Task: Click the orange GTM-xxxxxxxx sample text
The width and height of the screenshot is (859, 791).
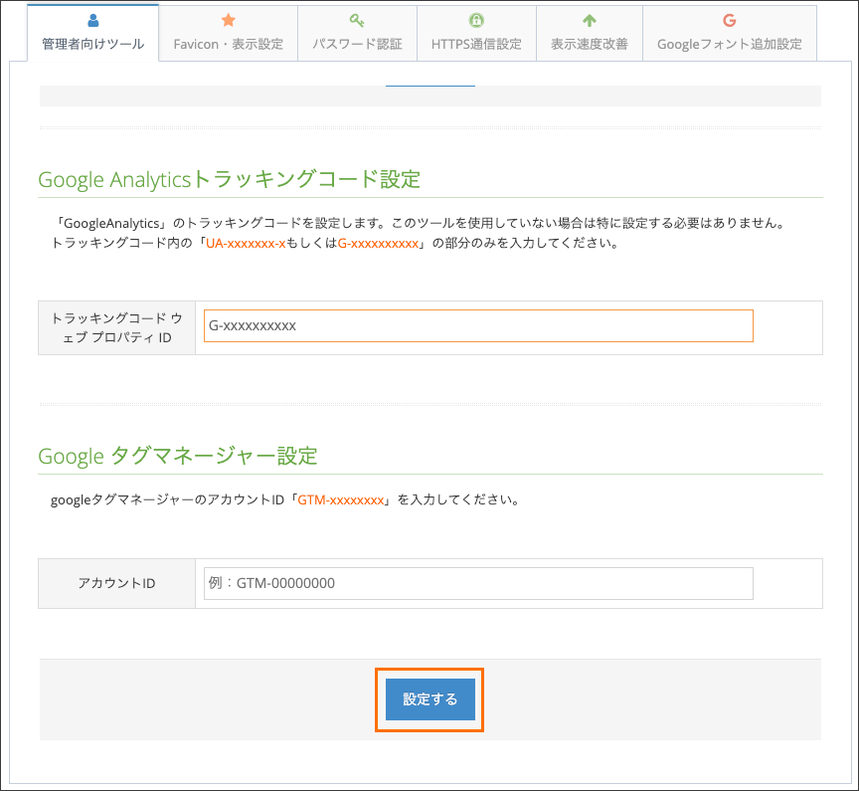Action: 341,499
